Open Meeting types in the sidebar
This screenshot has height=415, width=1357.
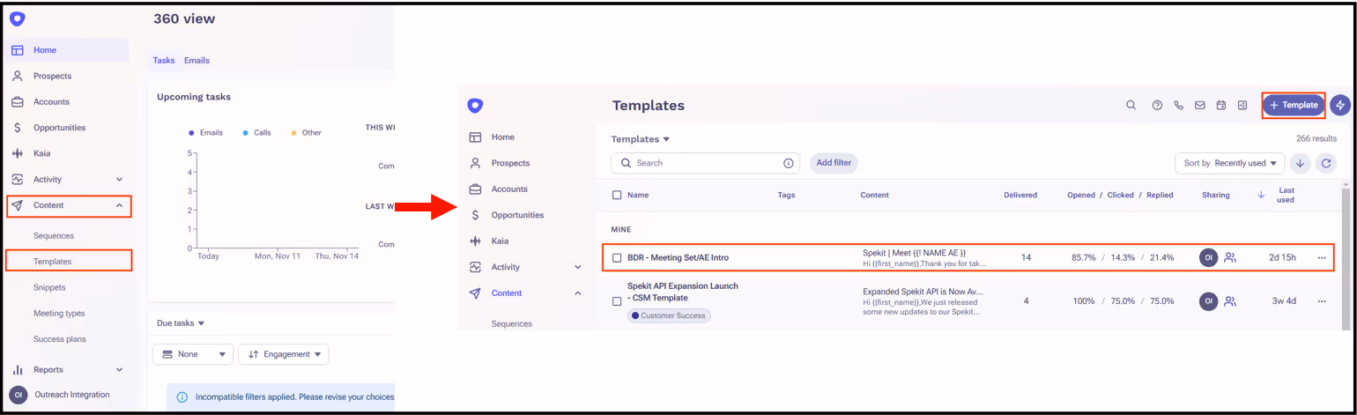point(59,313)
